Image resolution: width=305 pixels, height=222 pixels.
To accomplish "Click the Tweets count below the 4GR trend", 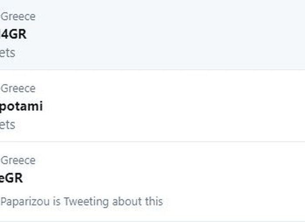I will 7,53.
